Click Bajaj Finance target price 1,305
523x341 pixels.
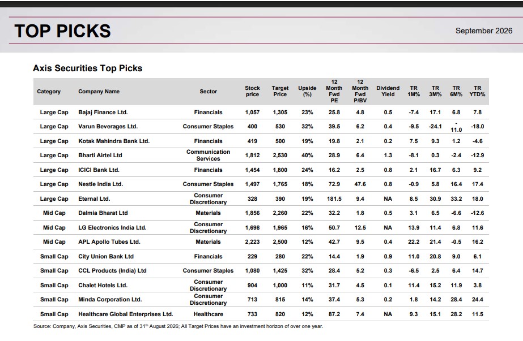pyautogui.click(x=280, y=112)
